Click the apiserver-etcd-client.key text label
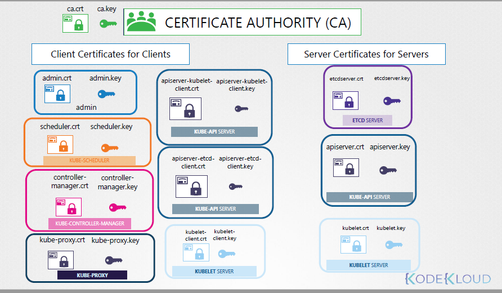This screenshot has width=502, height=293. pyautogui.click(x=240, y=162)
